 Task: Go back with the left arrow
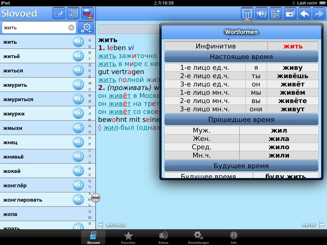pyautogui.click(x=304, y=13)
